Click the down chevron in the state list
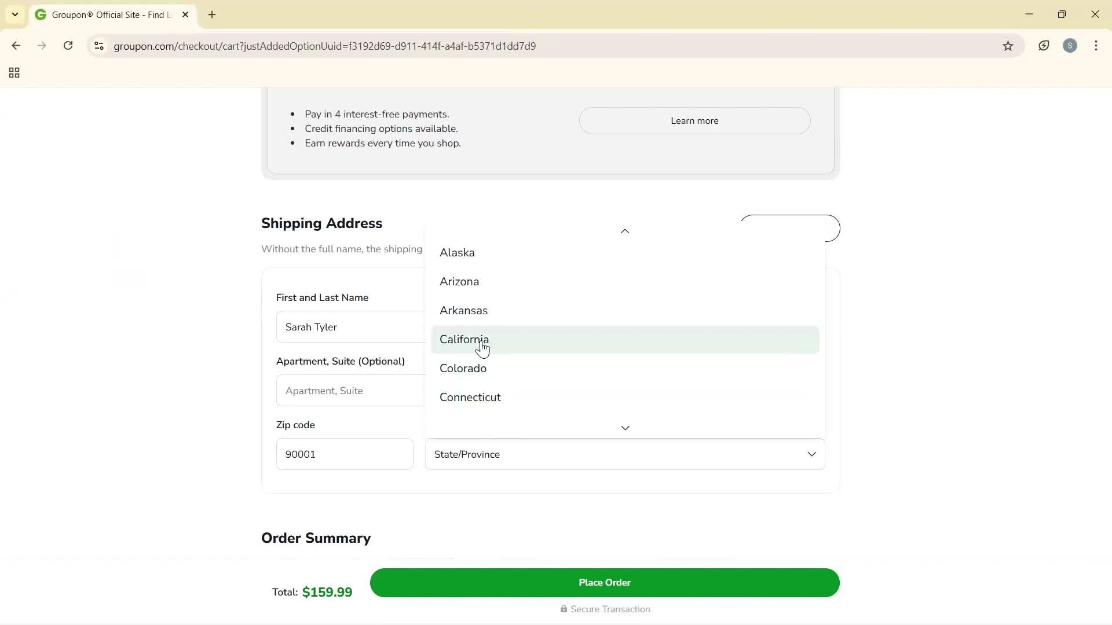Screen dimensions: 1112x625 (624, 428)
